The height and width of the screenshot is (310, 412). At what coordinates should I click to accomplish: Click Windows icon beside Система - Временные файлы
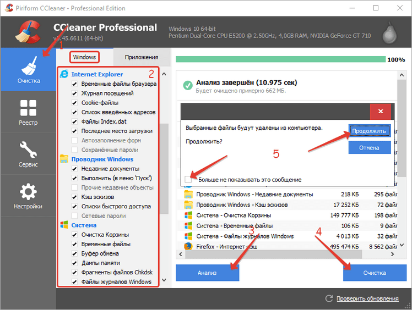188,226
